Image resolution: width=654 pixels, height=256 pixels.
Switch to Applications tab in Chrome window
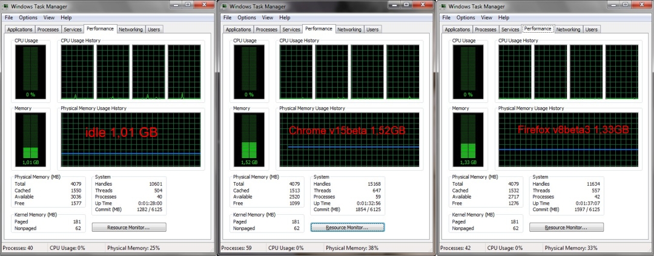pos(238,30)
